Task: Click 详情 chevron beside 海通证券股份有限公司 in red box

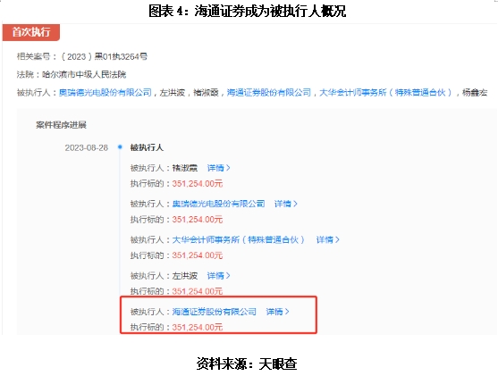Action: click(x=277, y=312)
